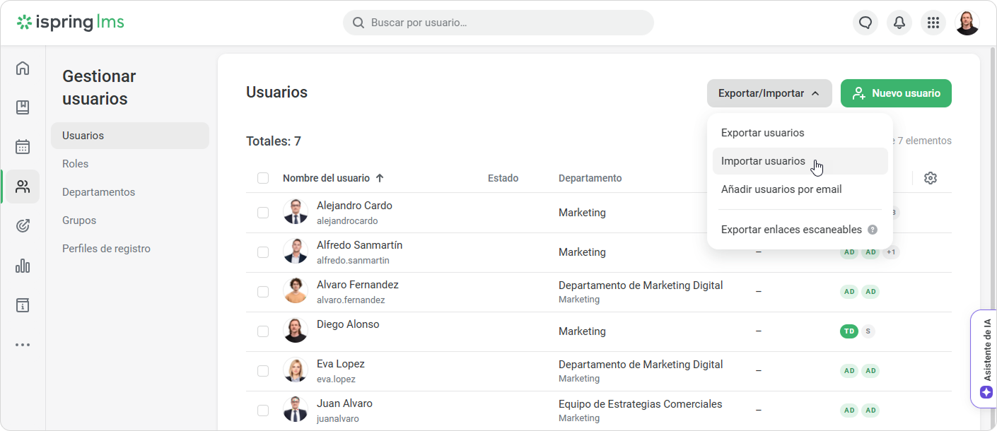Open the courses book icon in sidebar
Image resolution: width=997 pixels, height=431 pixels.
pyautogui.click(x=23, y=107)
